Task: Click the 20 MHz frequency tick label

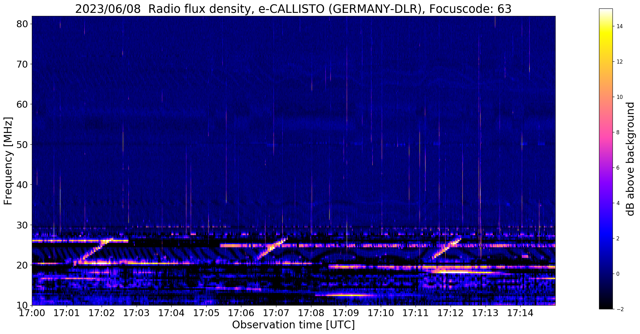Action: pyautogui.click(x=22, y=265)
